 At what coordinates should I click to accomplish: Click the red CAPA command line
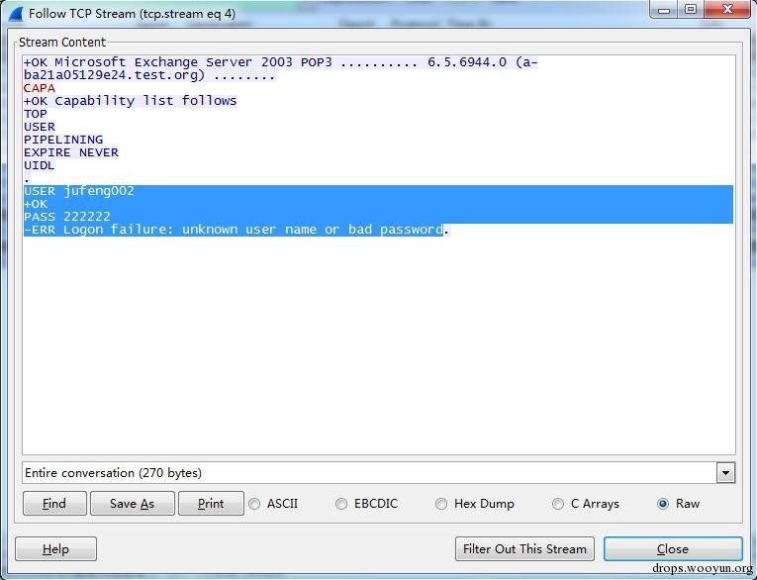[x=40, y=88]
